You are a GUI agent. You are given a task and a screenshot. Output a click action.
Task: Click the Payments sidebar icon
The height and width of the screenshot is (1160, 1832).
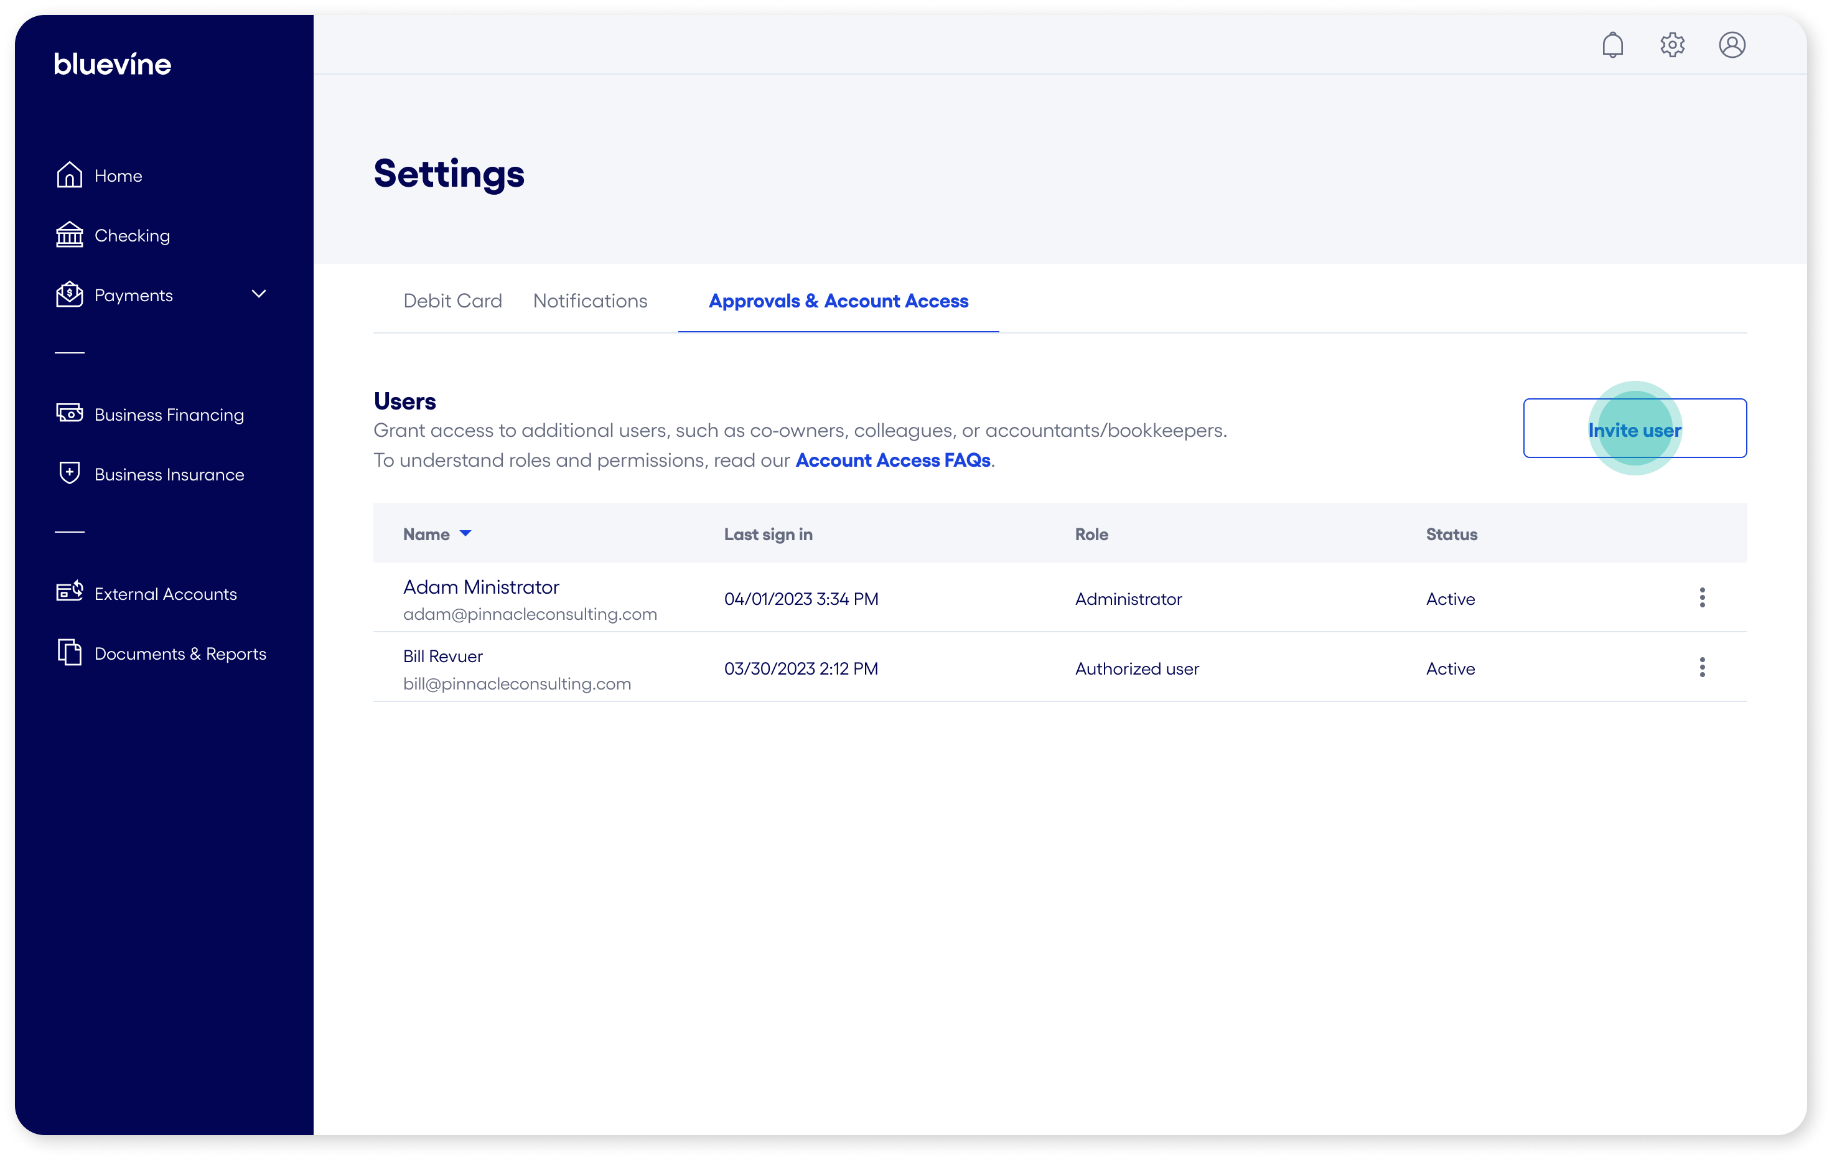pyautogui.click(x=69, y=295)
